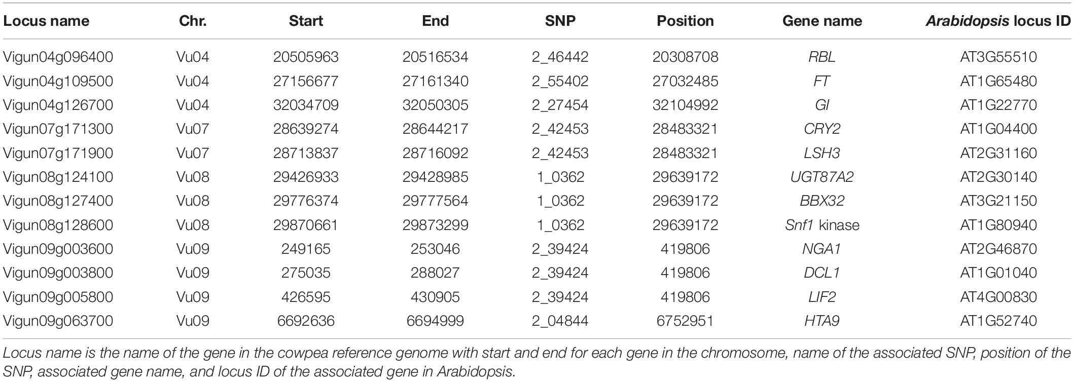The width and height of the screenshot is (1074, 382).
Task: Select the LIF2 gene cell
Action: pyautogui.click(x=822, y=297)
